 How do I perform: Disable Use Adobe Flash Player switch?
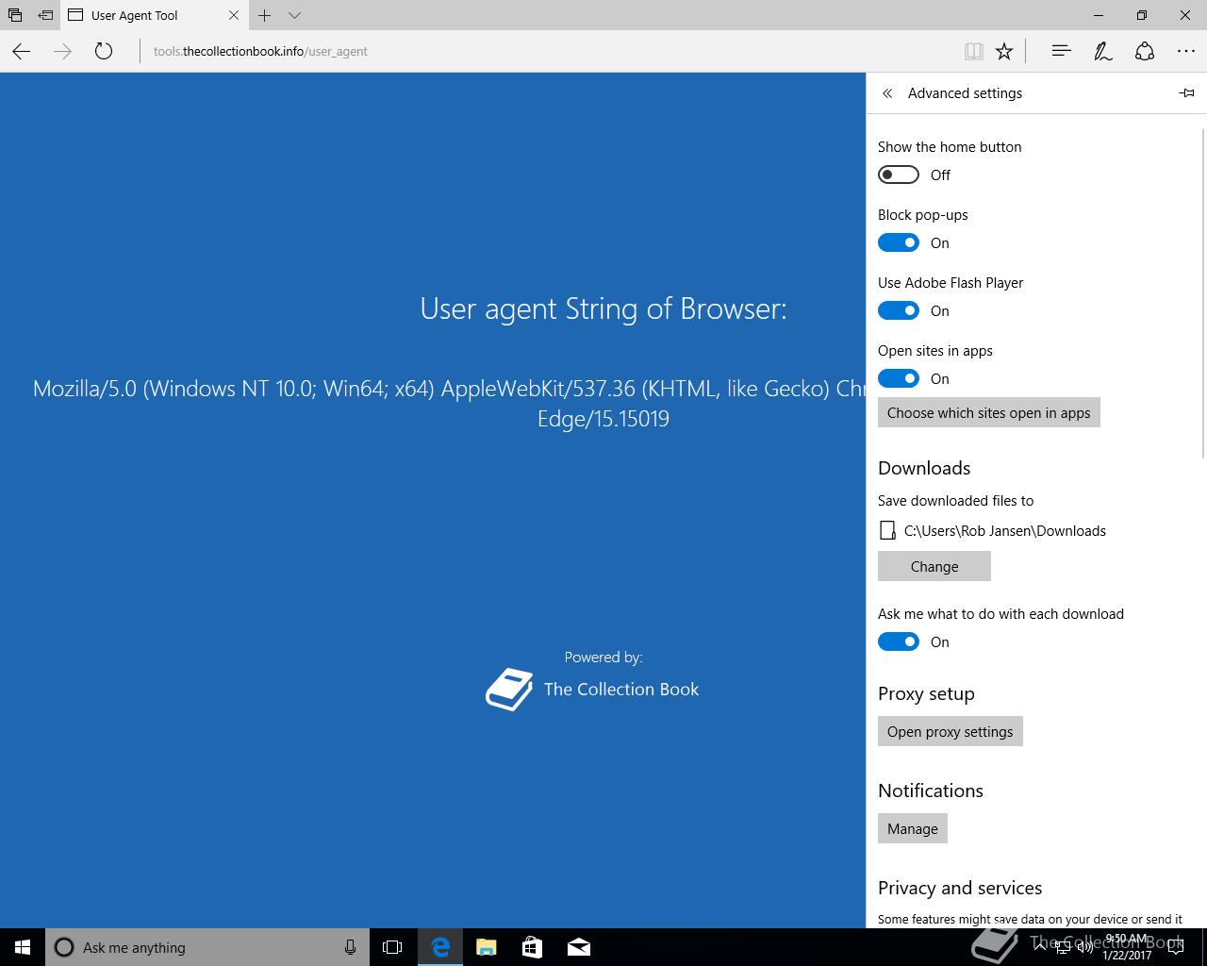(x=899, y=310)
